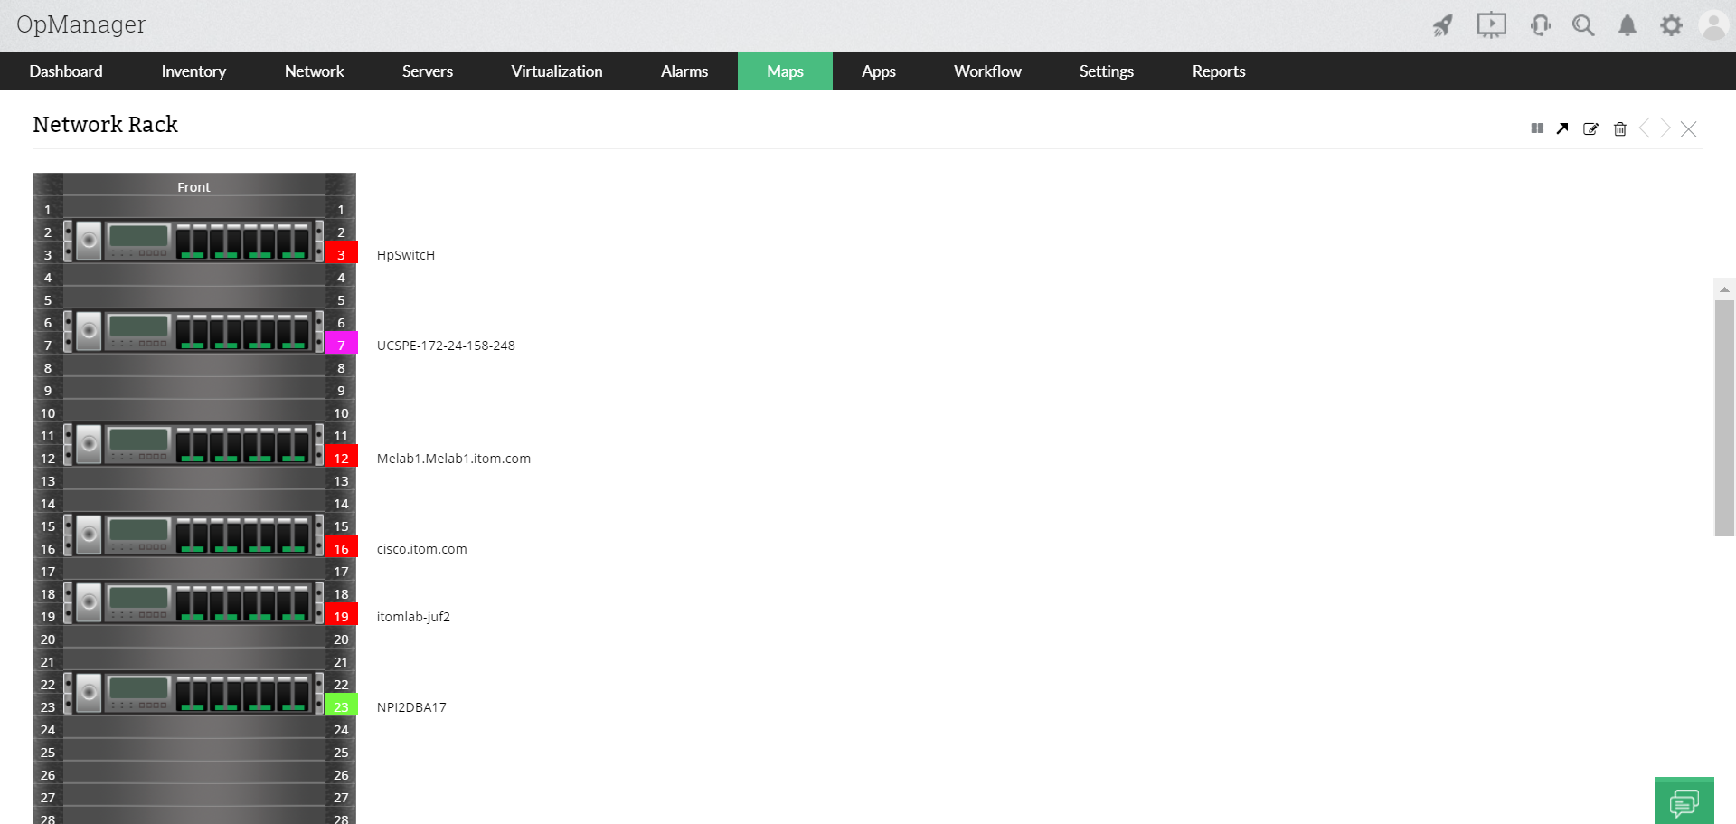
Task: Open the notifications bell
Action: tap(1627, 25)
